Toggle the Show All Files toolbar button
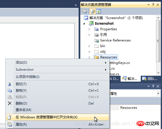 [x=92, y=11]
